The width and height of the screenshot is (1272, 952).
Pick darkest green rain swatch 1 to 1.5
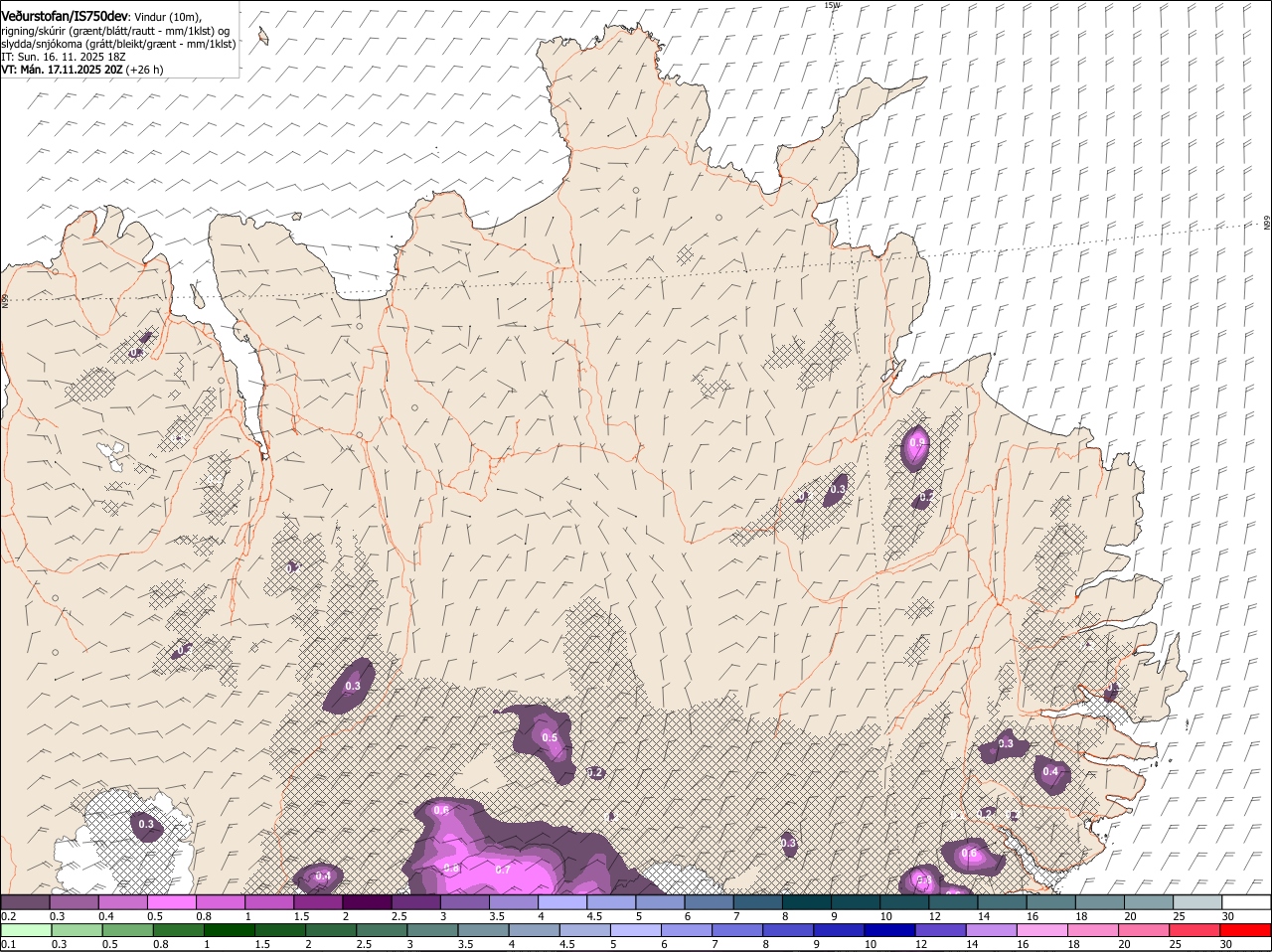click(229, 930)
